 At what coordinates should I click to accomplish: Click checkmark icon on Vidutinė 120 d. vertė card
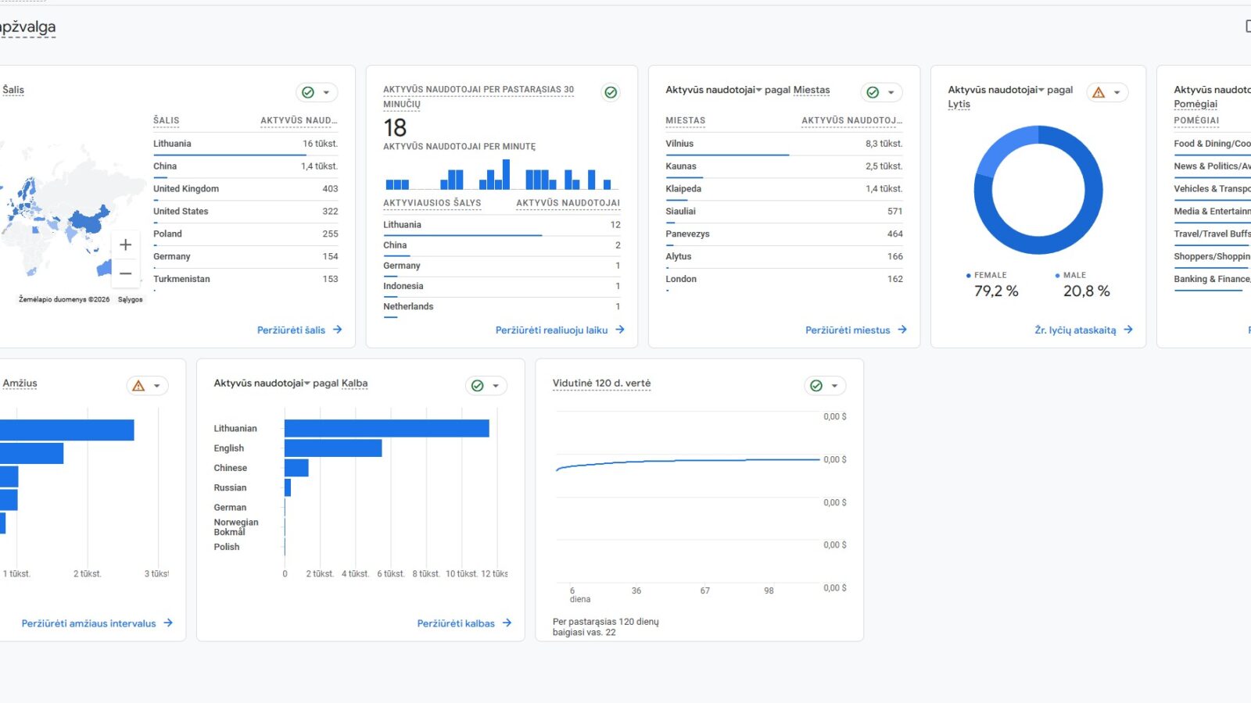tap(815, 386)
